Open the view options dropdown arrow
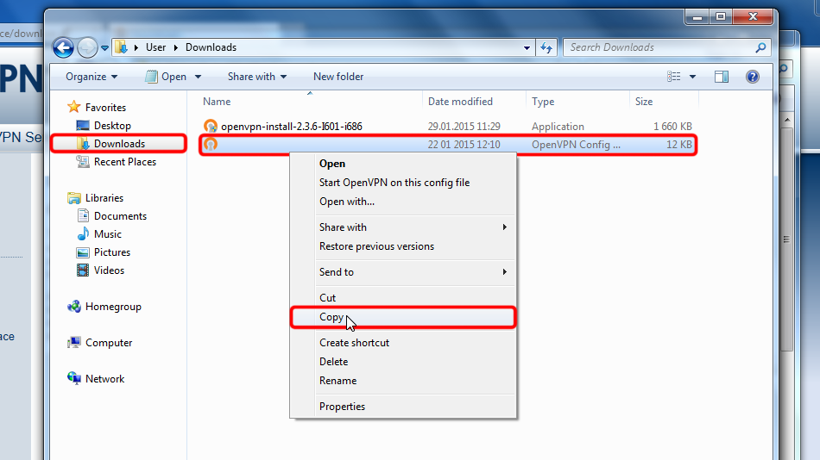This screenshot has width=820, height=460. tap(692, 77)
